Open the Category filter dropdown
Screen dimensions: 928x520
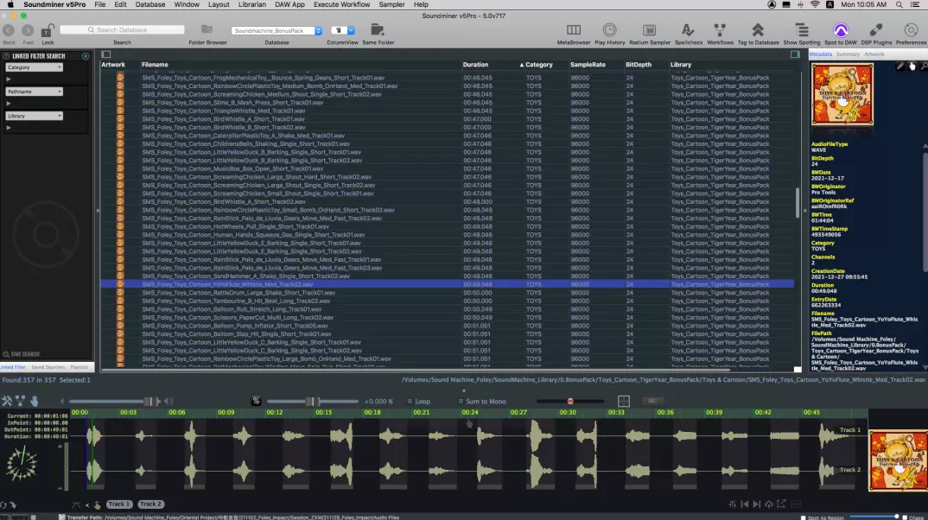point(35,67)
